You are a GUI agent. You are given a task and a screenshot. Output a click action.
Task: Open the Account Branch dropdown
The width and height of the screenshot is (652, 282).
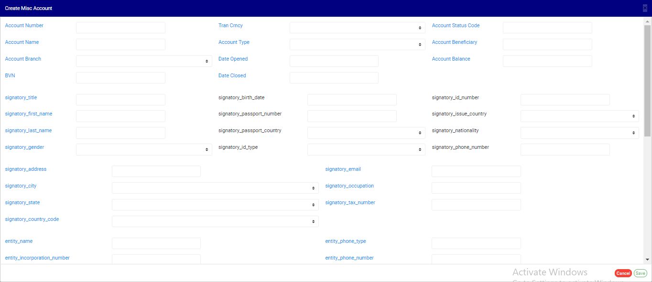[144, 61]
